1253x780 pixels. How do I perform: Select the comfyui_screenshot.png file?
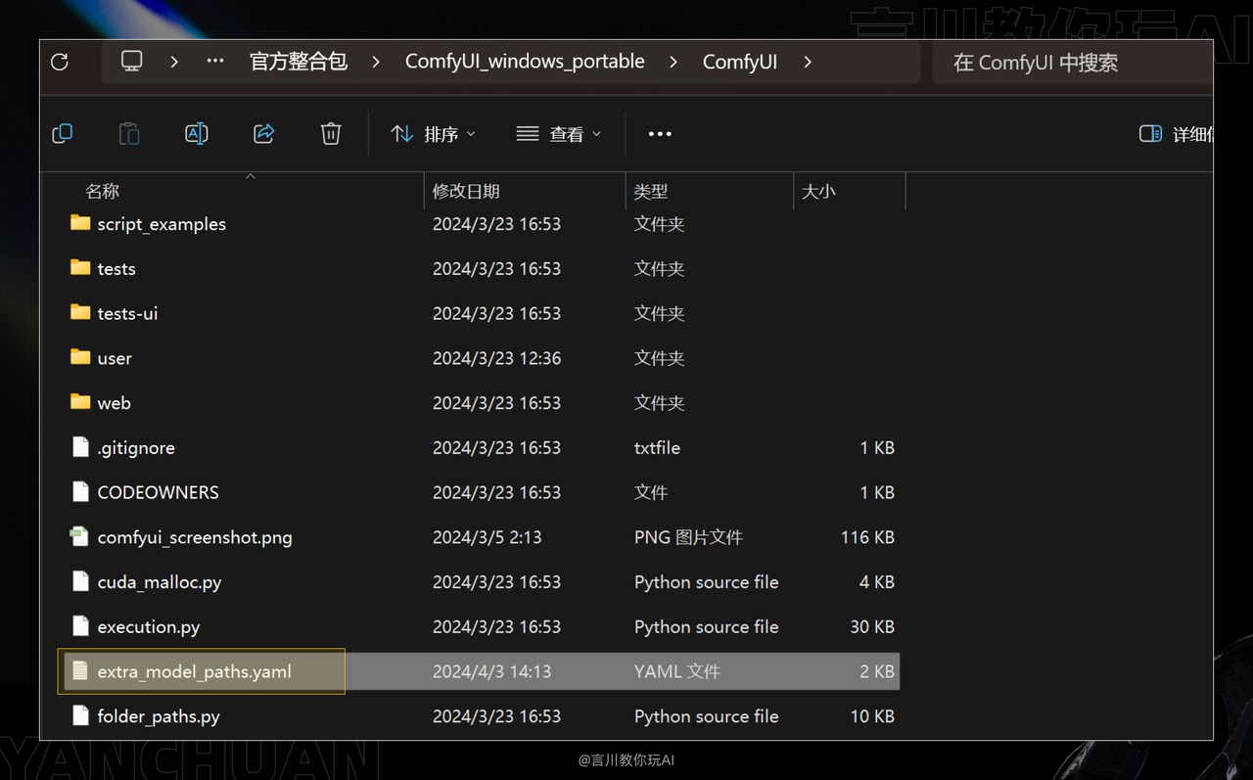click(193, 536)
